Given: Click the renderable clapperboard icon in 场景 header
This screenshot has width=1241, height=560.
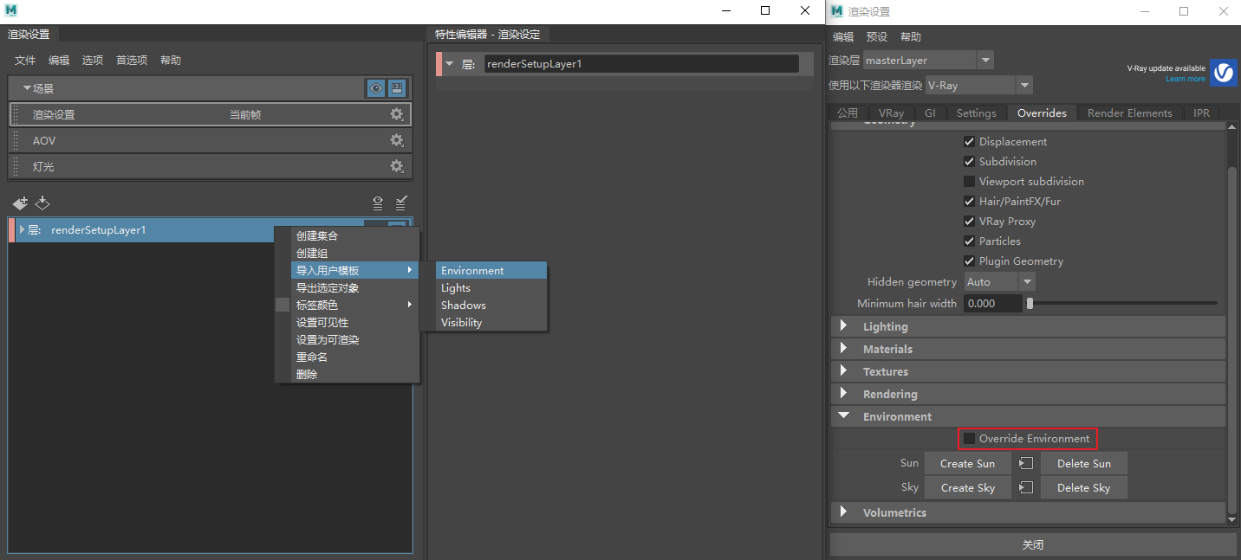Looking at the screenshot, I should pyautogui.click(x=396, y=87).
